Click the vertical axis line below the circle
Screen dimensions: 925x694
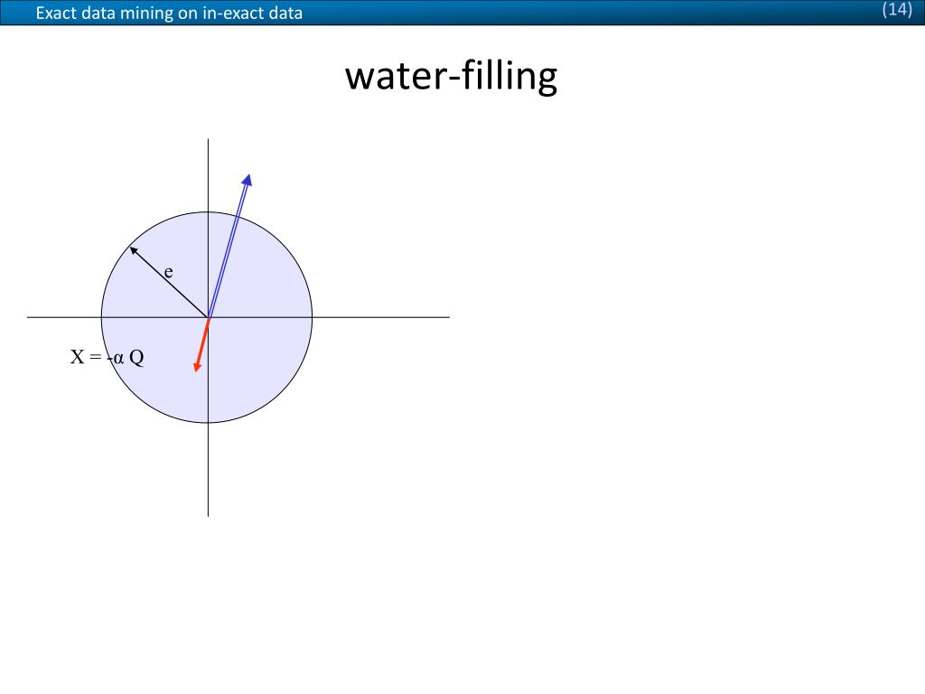click(209, 469)
